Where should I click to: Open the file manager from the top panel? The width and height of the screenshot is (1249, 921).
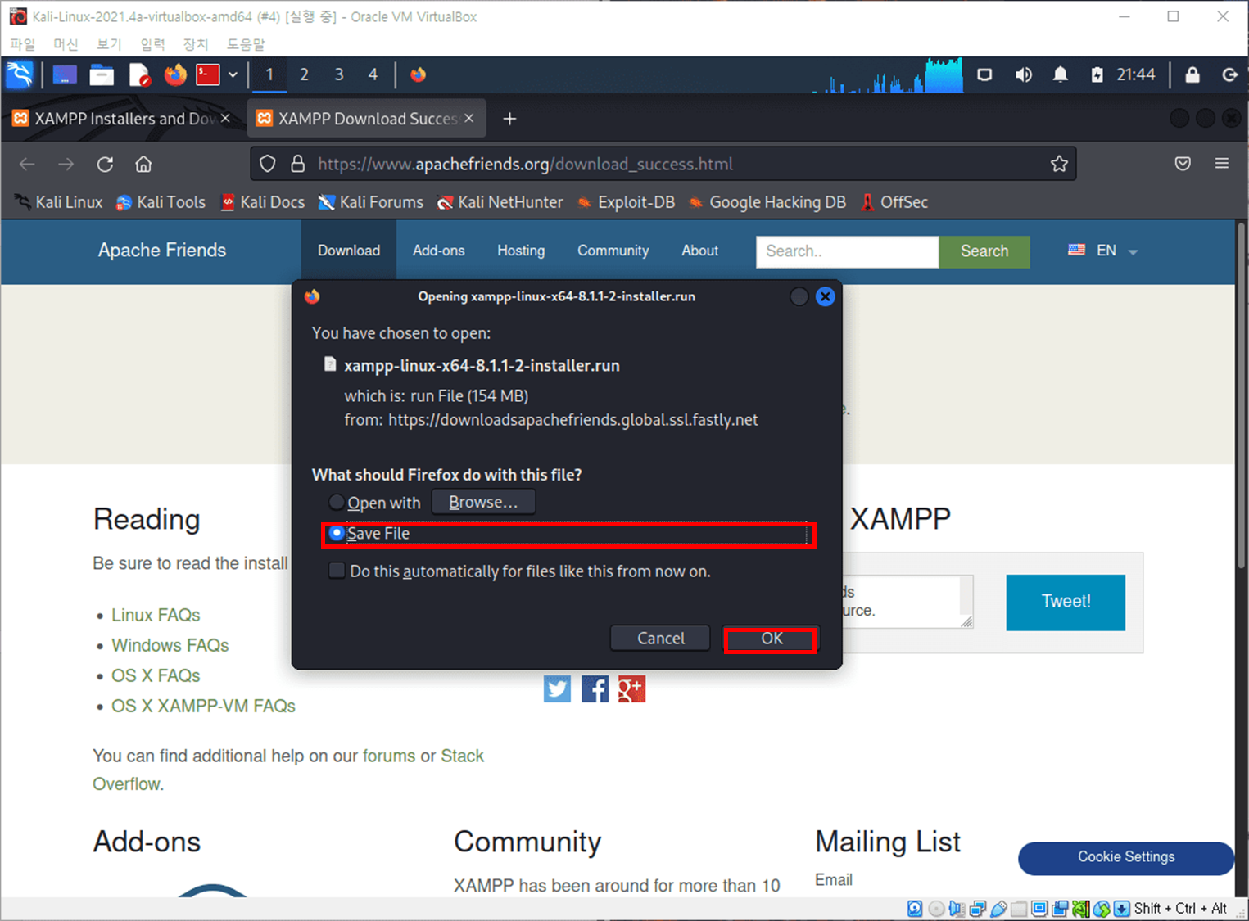[x=102, y=74]
